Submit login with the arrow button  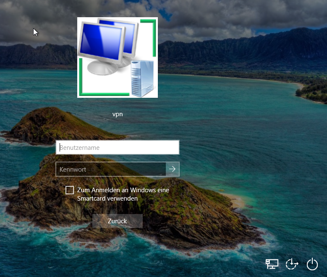173,169
